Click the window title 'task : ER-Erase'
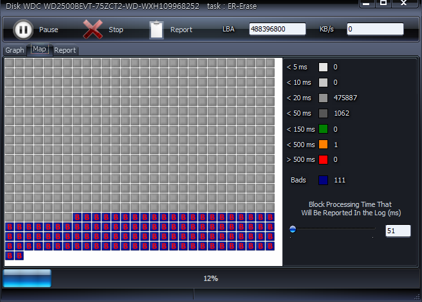The height and width of the screenshot is (302, 422). [232, 6]
